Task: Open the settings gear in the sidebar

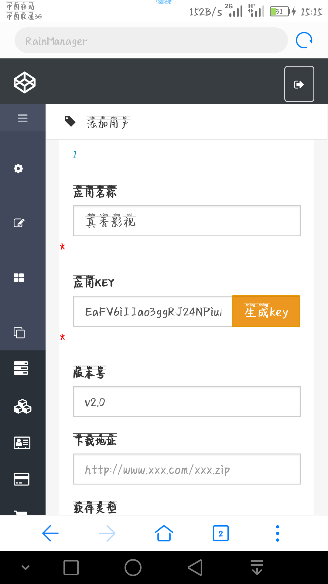Action: pyautogui.click(x=19, y=169)
